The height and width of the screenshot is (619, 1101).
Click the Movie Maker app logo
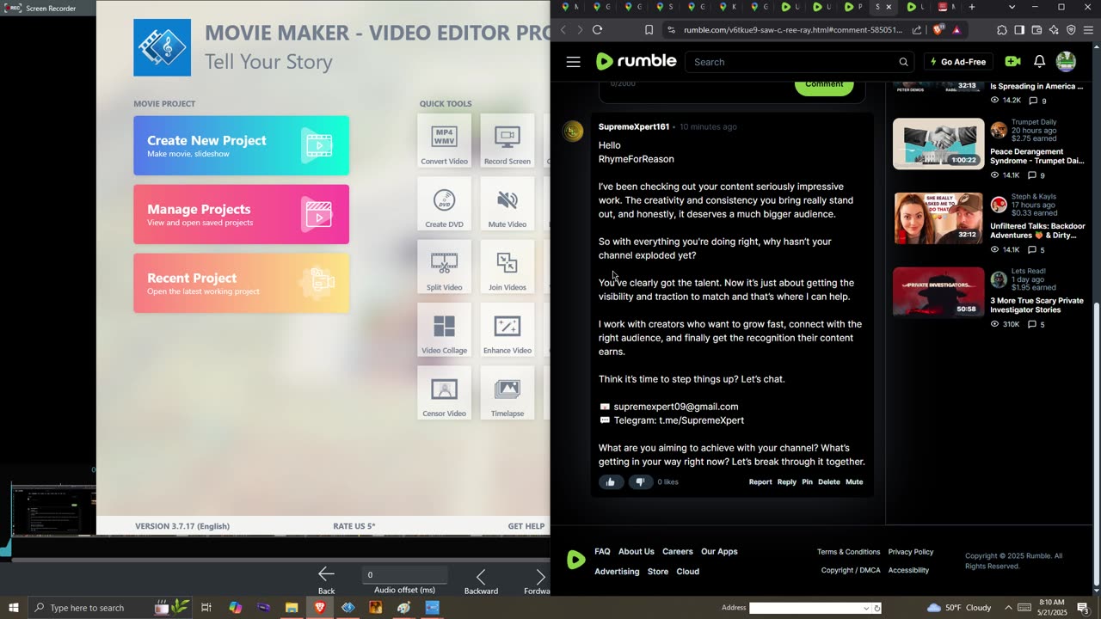[163, 47]
